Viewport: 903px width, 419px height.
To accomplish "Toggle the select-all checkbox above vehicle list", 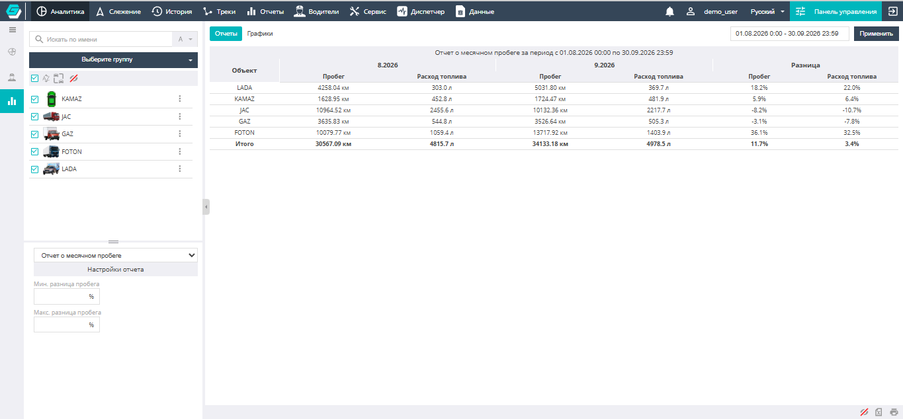I will 35,78.
